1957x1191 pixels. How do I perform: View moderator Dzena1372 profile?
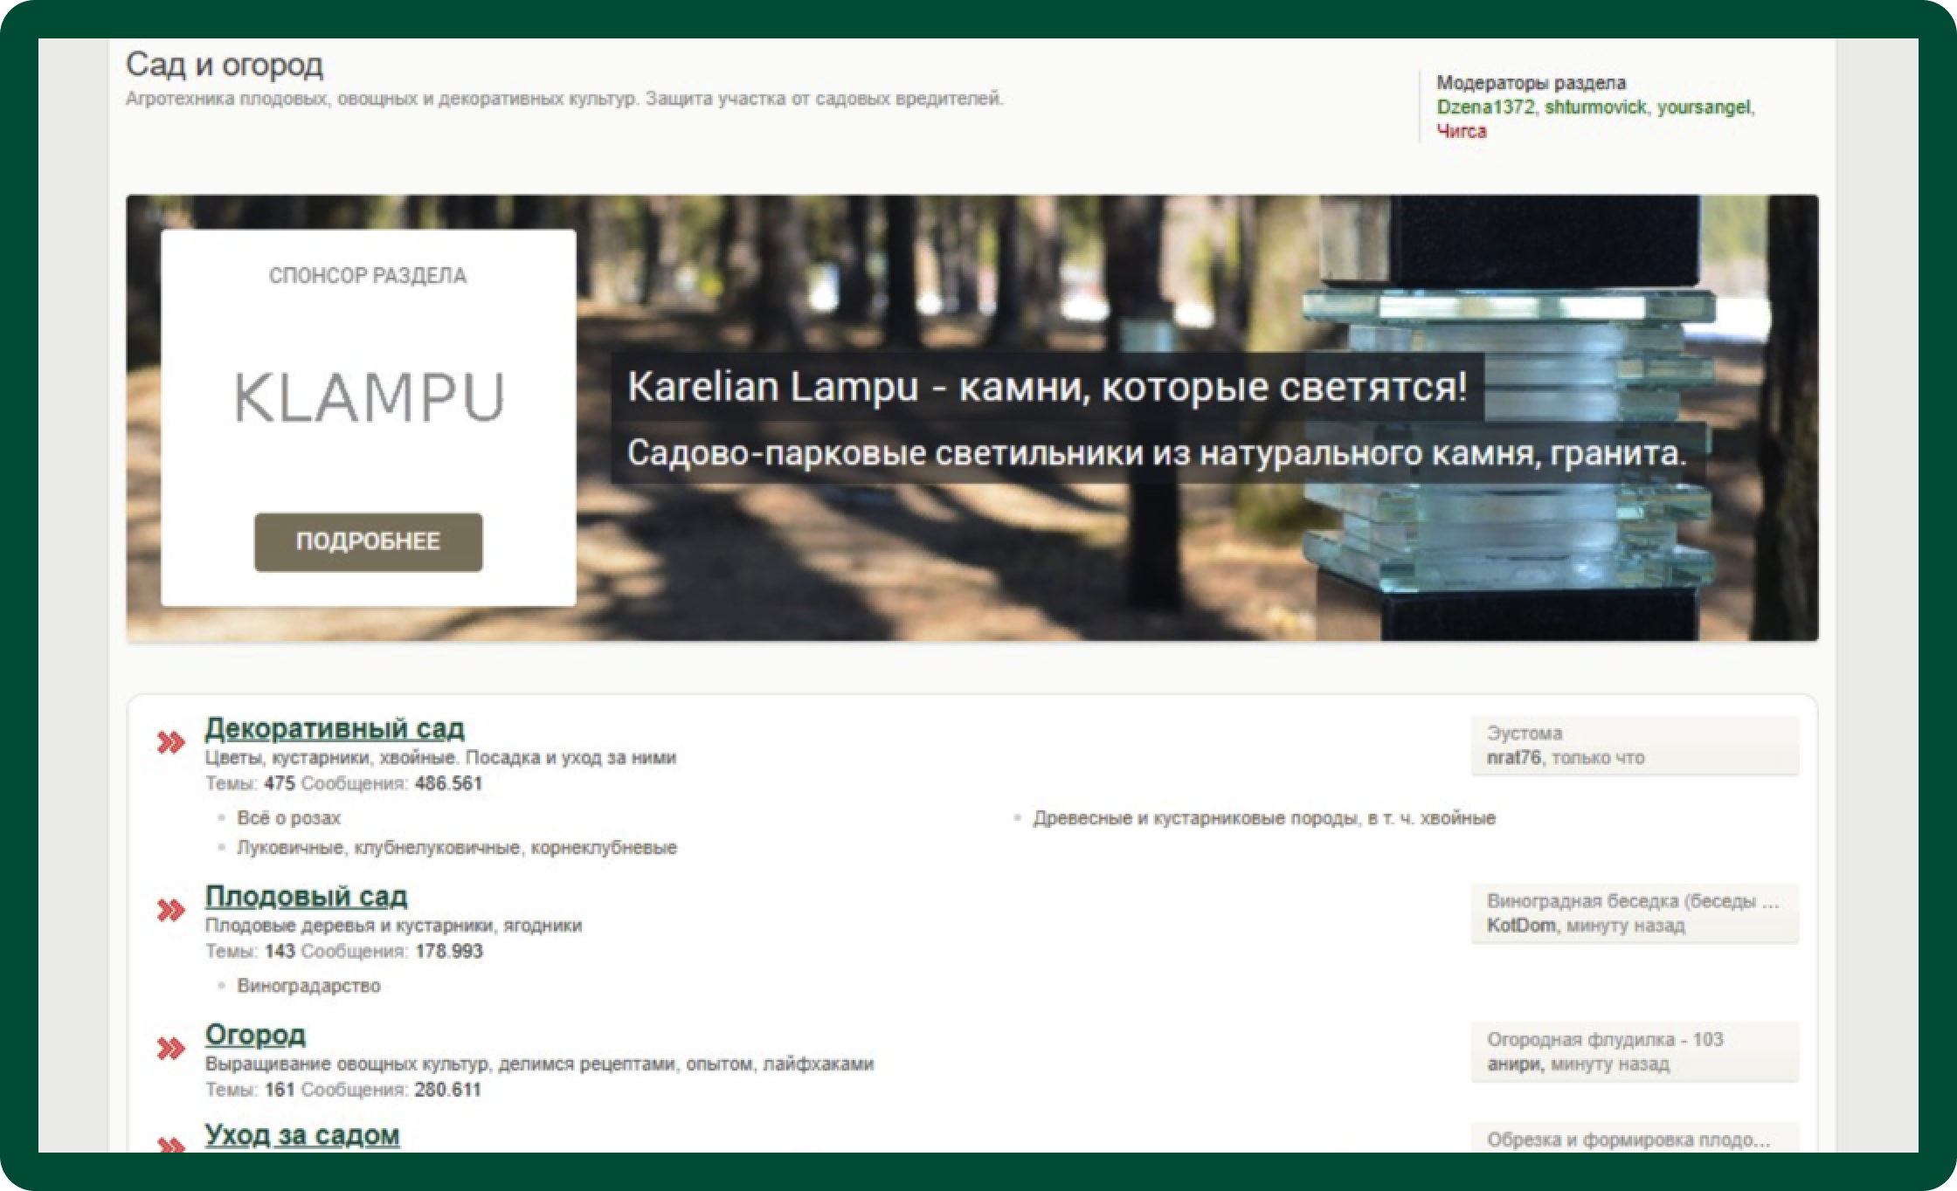1485,107
